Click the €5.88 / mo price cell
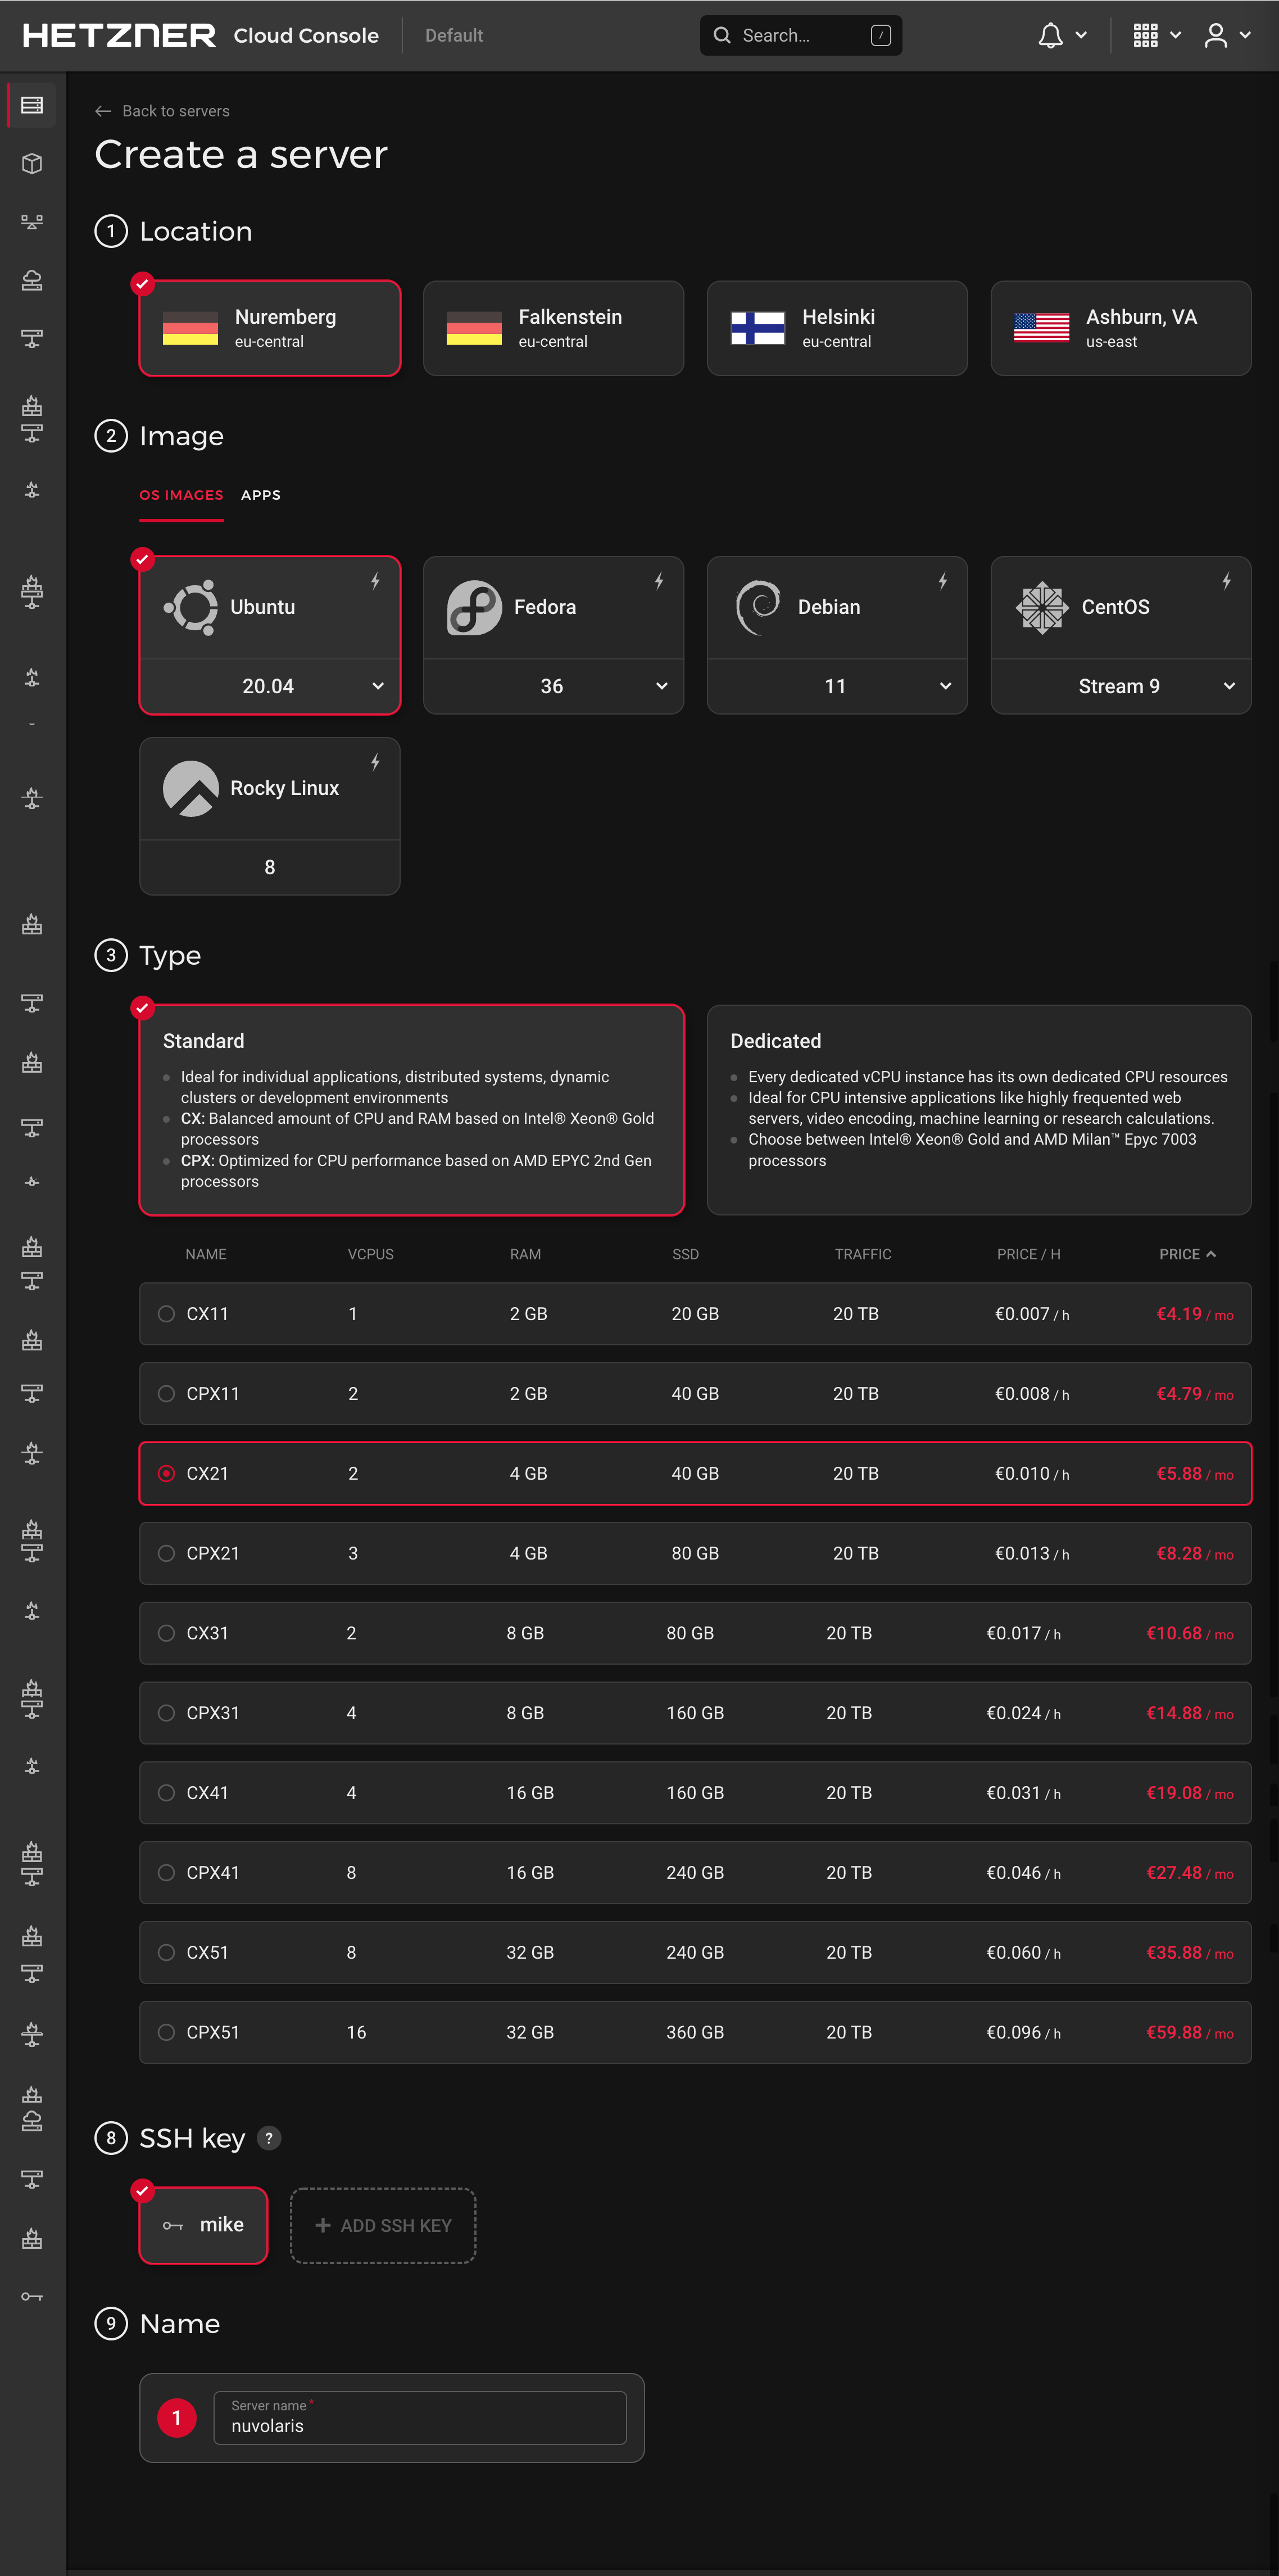The width and height of the screenshot is (1279, 2576). pos(1194,1473)
